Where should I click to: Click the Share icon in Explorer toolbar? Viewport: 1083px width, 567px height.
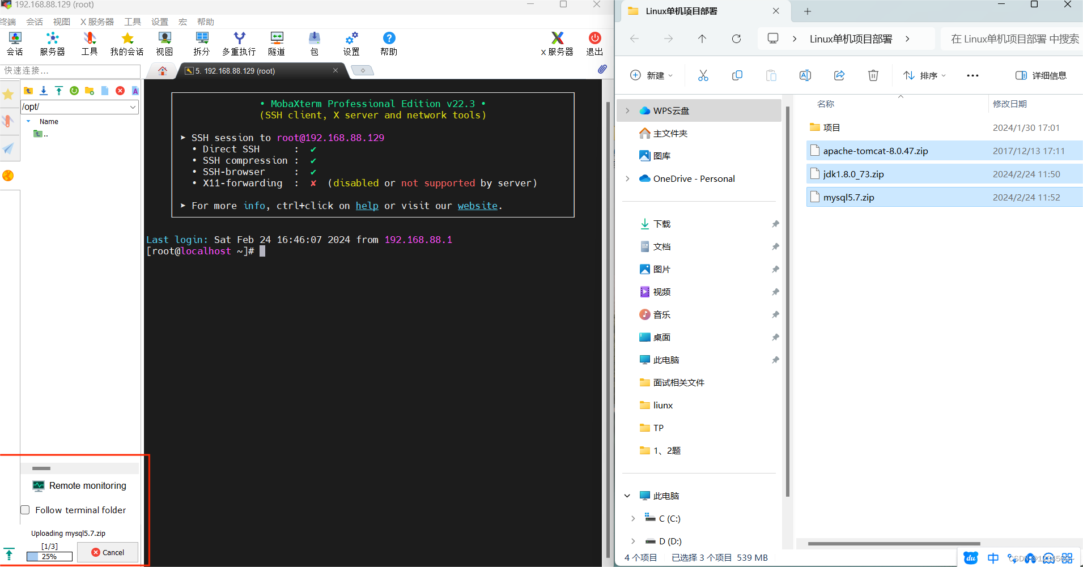coord(839,75)
